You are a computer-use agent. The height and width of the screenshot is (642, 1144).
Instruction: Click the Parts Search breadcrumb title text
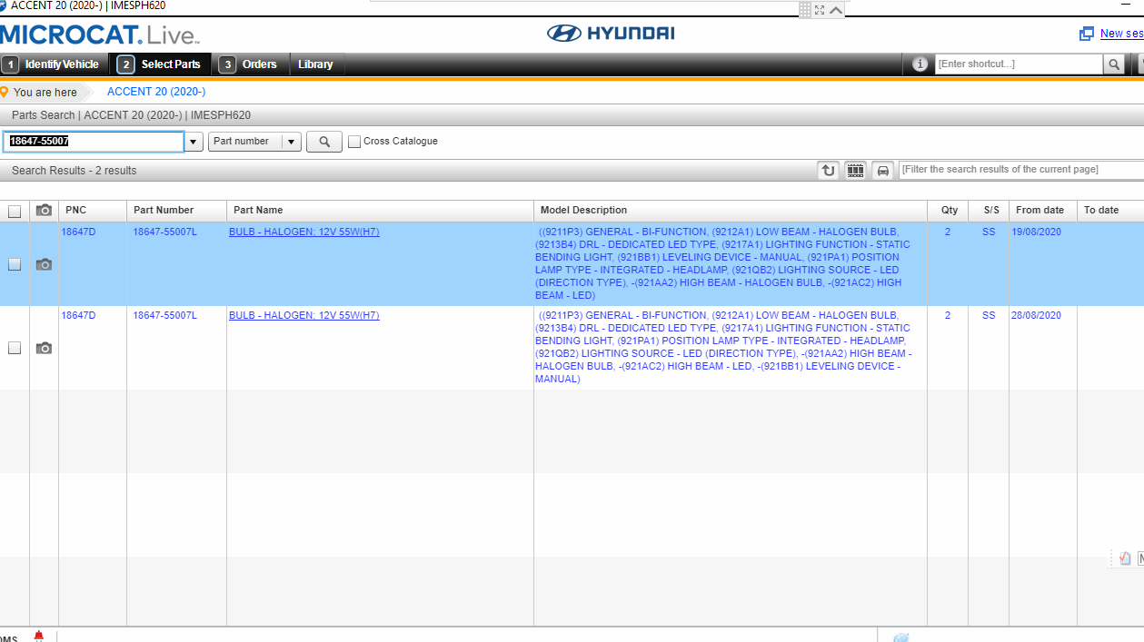click(x=131, y=115)
